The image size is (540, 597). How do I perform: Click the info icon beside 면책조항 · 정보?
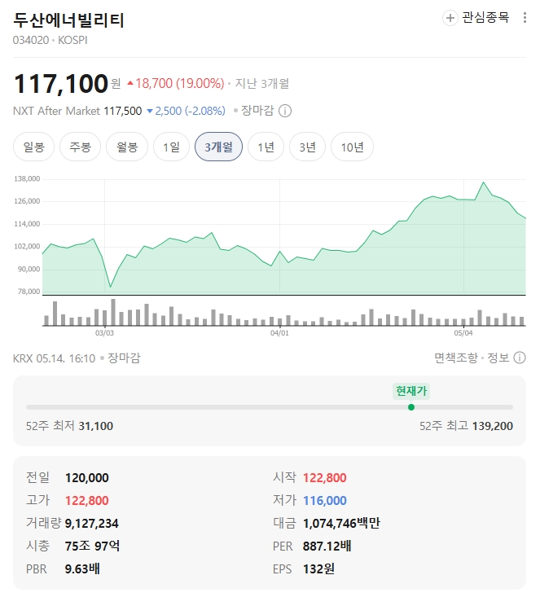(520, 358)
